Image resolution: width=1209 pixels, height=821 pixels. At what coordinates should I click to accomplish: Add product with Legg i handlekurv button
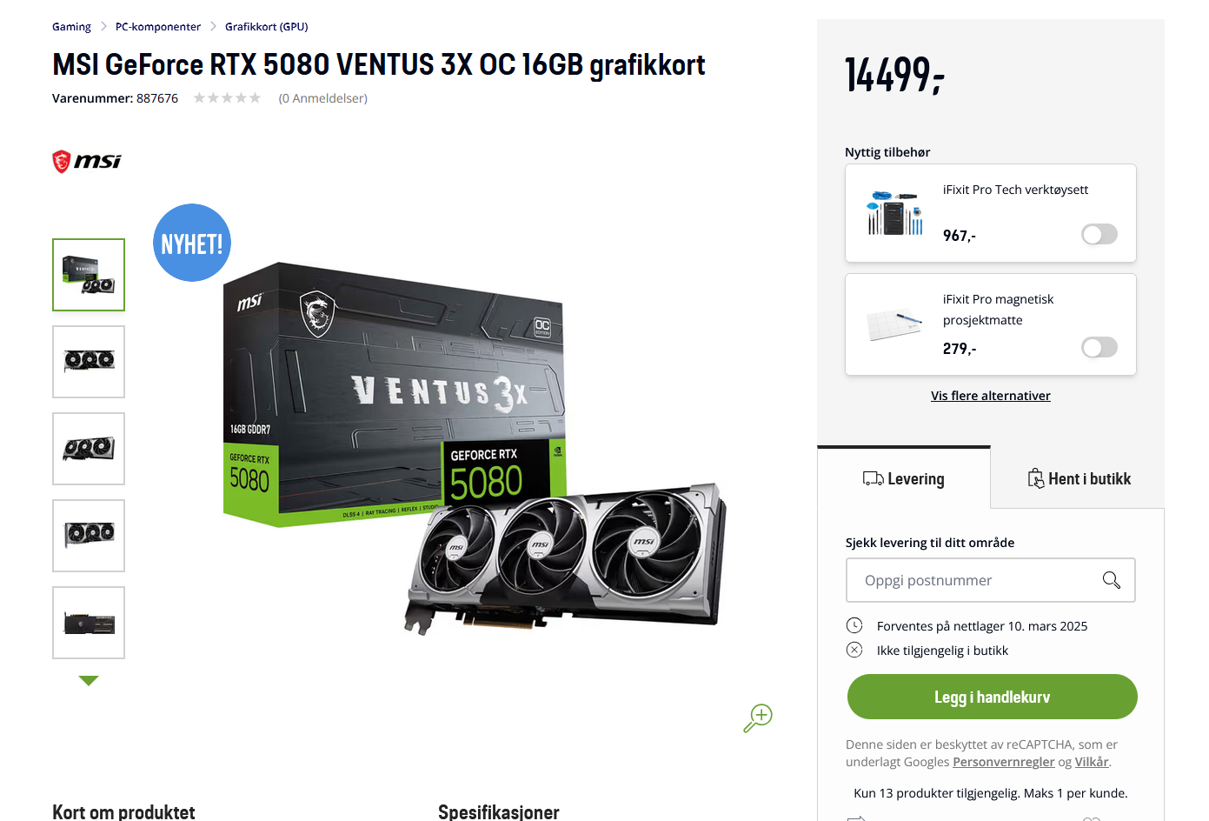(x=993, y=697)
